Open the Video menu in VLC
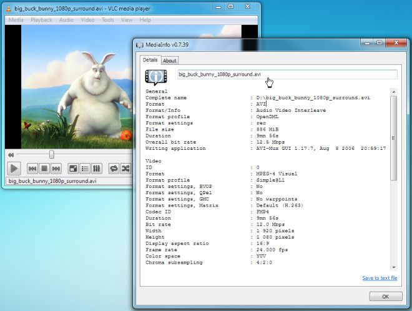412x311 pixels. tap(87, 20)
